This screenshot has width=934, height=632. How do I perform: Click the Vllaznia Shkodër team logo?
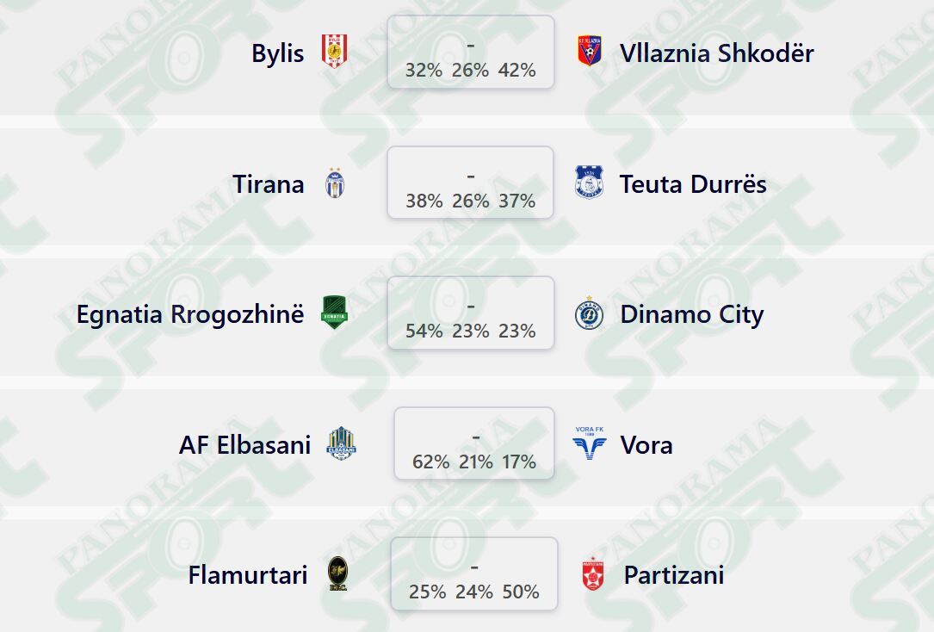point(589,51)
